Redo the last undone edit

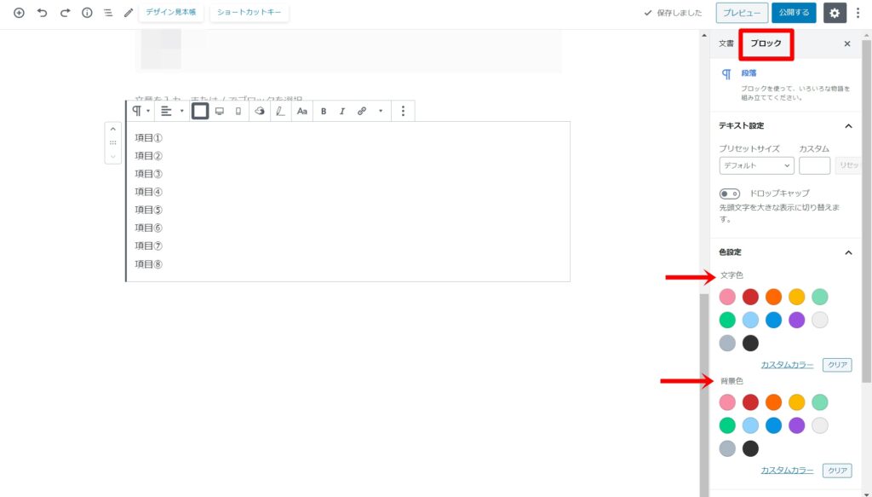pos(65,13)
